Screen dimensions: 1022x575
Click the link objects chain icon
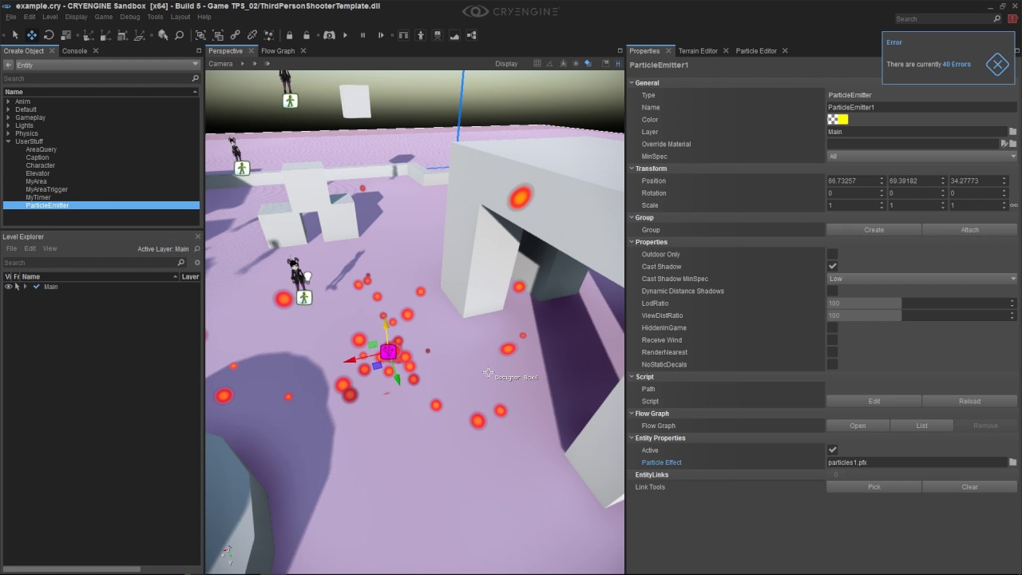pos(235,35)
